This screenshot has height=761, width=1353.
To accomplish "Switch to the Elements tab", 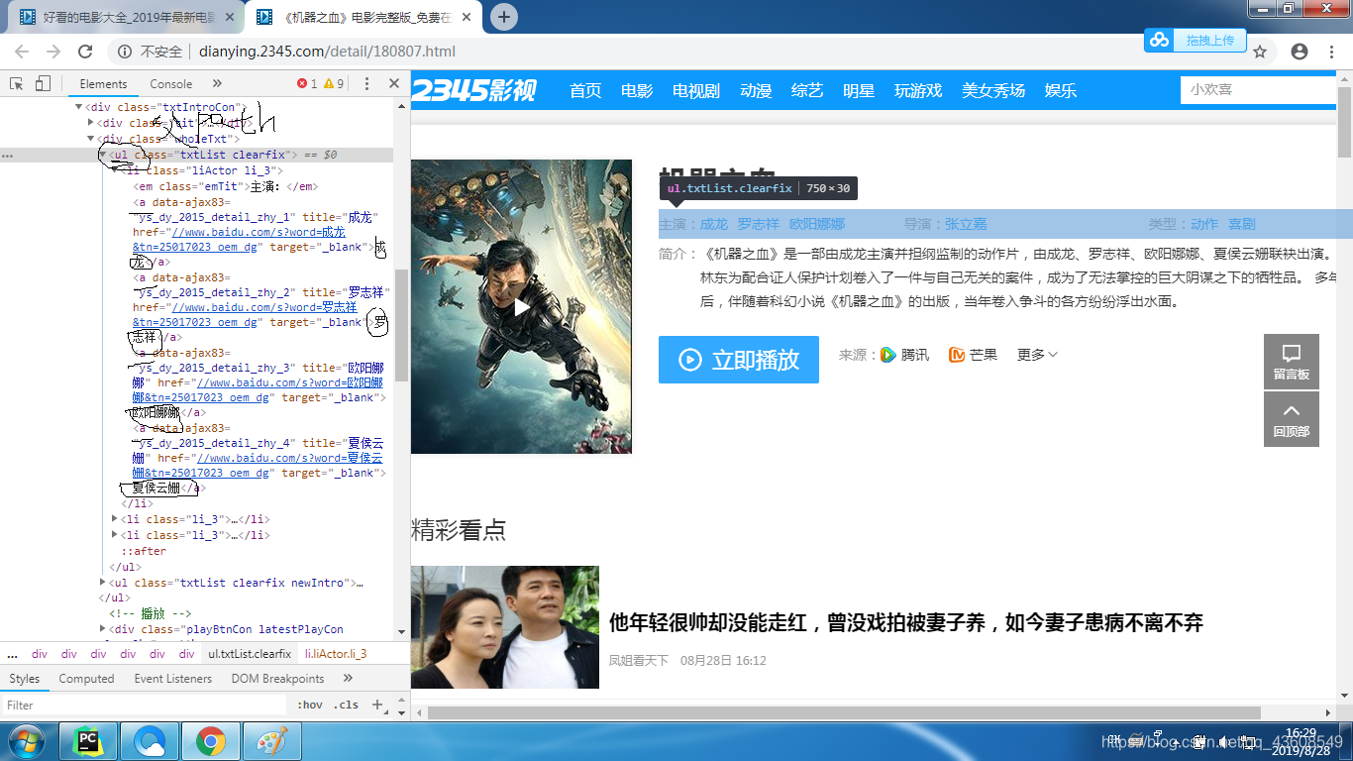I will point(103,84).
